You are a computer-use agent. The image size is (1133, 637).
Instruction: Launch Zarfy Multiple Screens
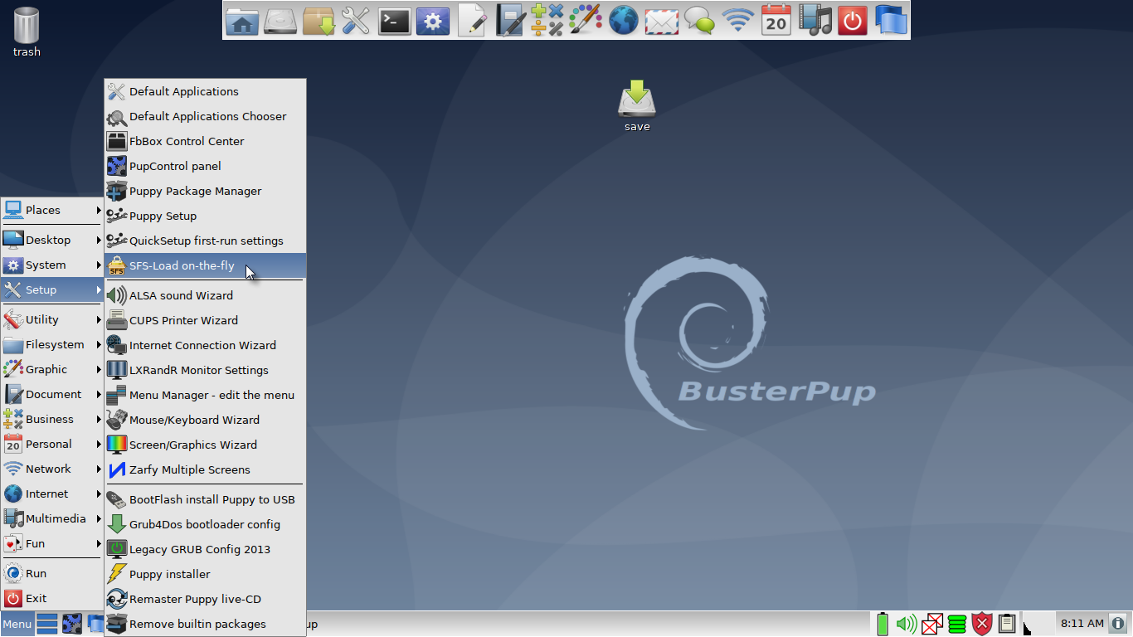pyautogui.click(x=205, y=469)
